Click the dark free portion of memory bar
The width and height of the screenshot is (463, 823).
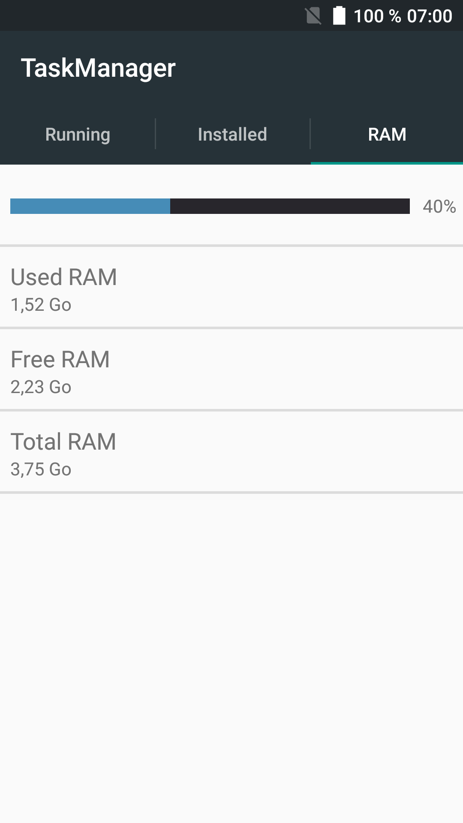click(x=290, y=206)
